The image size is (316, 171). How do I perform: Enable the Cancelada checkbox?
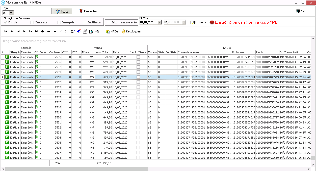32,22
